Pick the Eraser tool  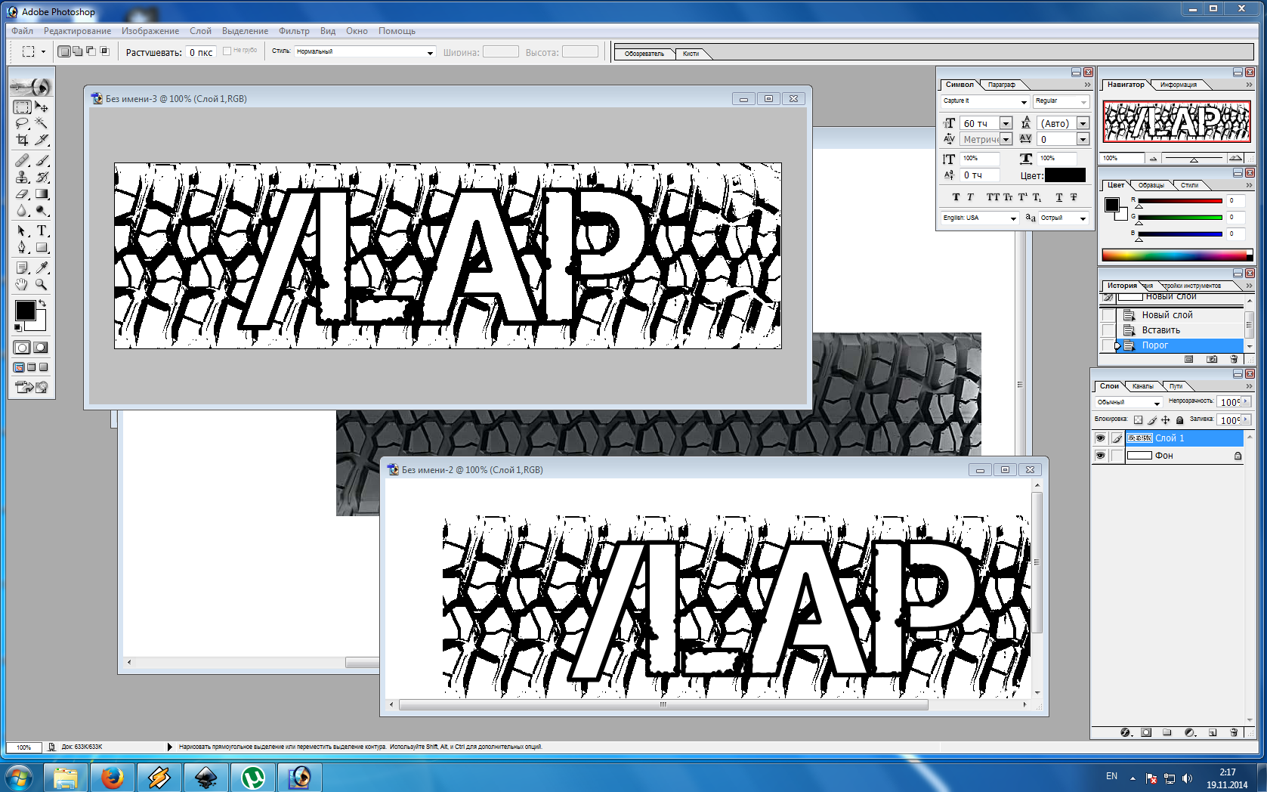22,194
